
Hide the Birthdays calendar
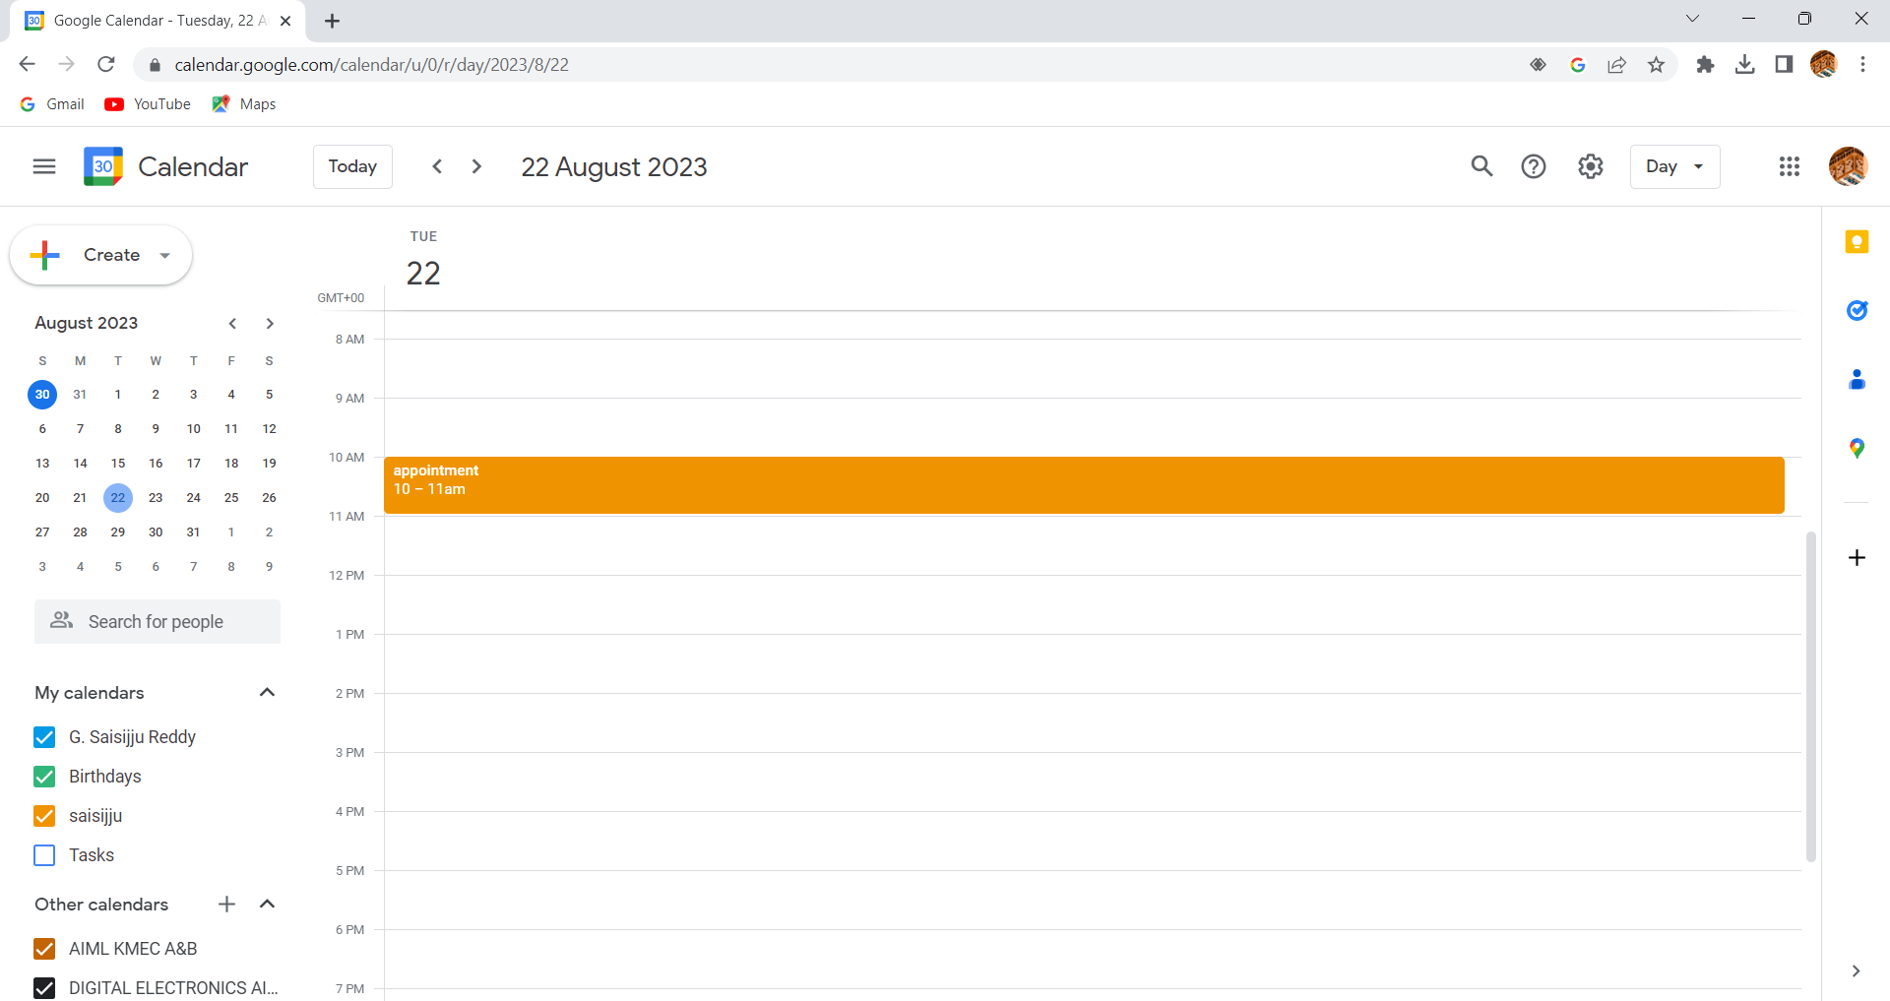point(43,777)
